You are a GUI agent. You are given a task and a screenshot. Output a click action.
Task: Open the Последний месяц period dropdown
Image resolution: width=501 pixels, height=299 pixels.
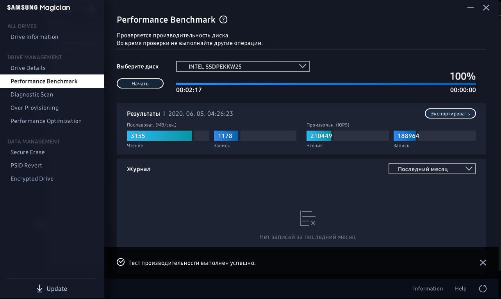click(x=432, y=169)
